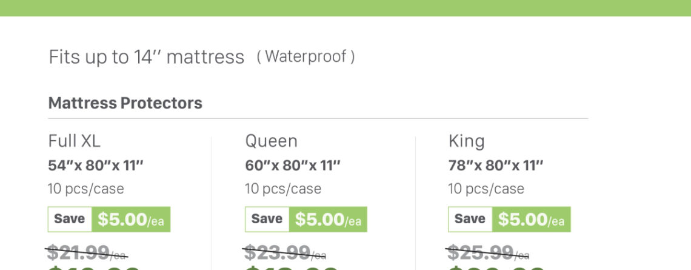Viewport: 691px width, 270px height.
Task: Click "10 pcs/case" under Queen
Action: (283, 189)
